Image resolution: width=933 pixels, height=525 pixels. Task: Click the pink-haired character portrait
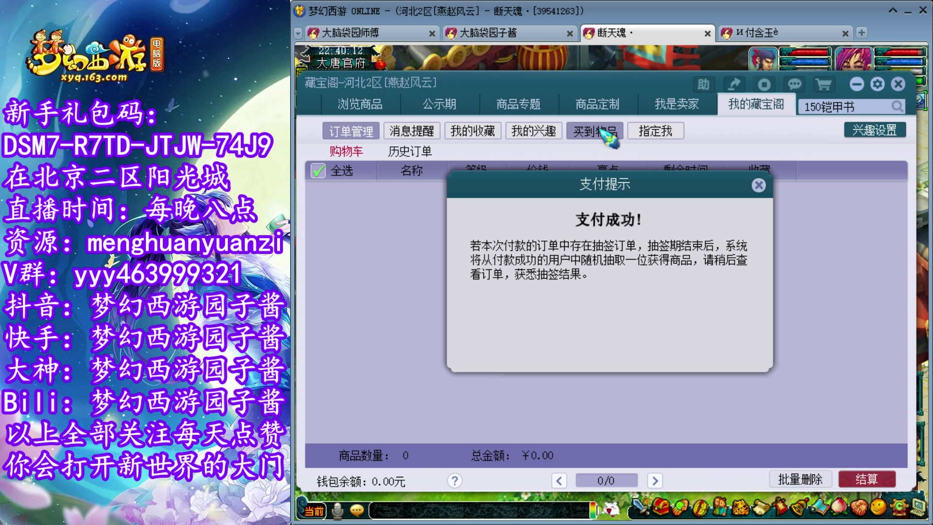tap(853, 59)
